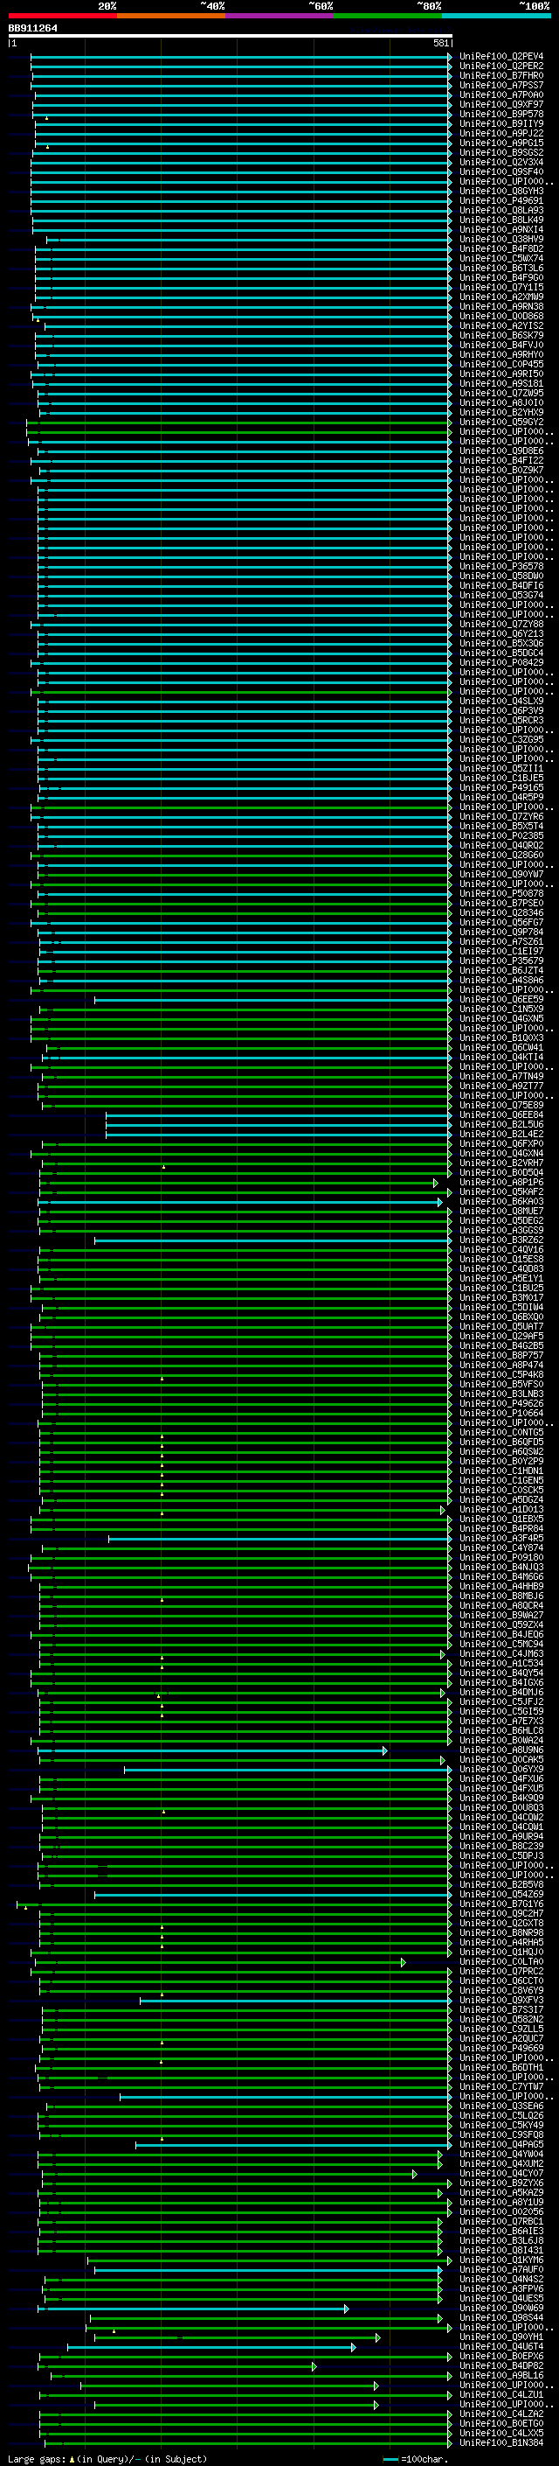
Task: Click the green ~80% identity legend segment
Action: point(388,17)
